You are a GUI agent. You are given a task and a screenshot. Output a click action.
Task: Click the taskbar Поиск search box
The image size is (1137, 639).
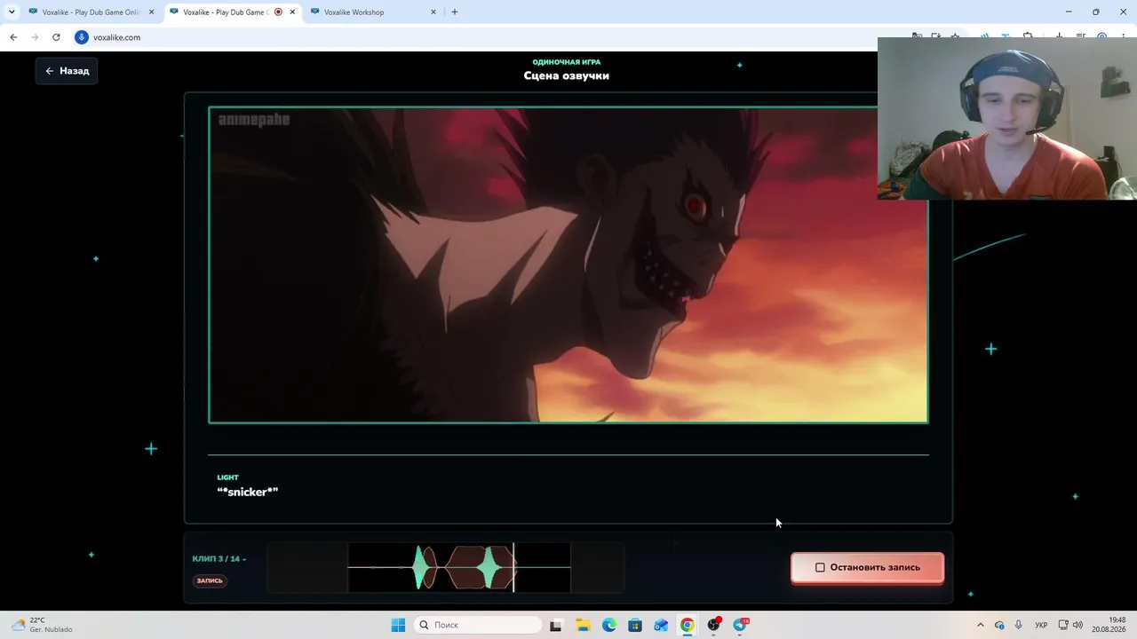click(x=478, y=625)
